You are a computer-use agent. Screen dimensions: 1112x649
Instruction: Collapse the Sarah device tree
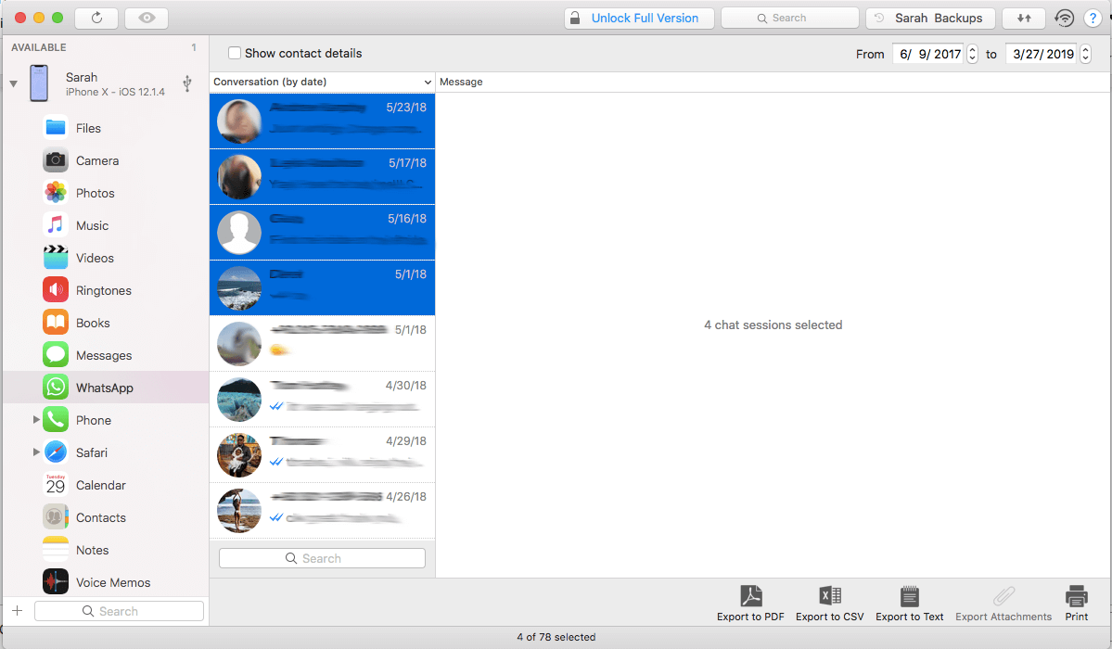click(14, 83)
